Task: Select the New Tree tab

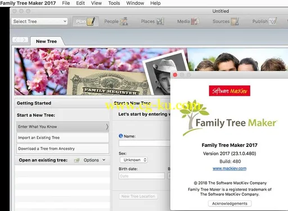Action: [x=46, y=41]
